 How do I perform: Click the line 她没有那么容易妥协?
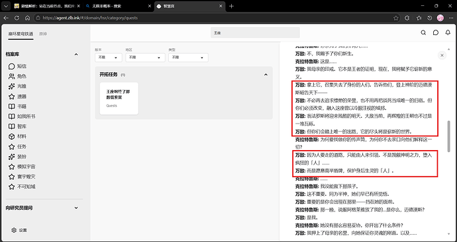[x=349, y=225]
